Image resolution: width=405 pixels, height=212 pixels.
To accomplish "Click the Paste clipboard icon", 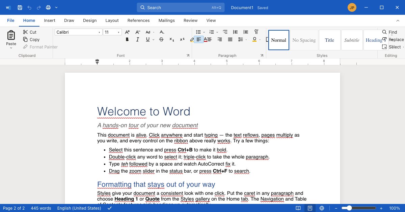I will click(11, 35).
